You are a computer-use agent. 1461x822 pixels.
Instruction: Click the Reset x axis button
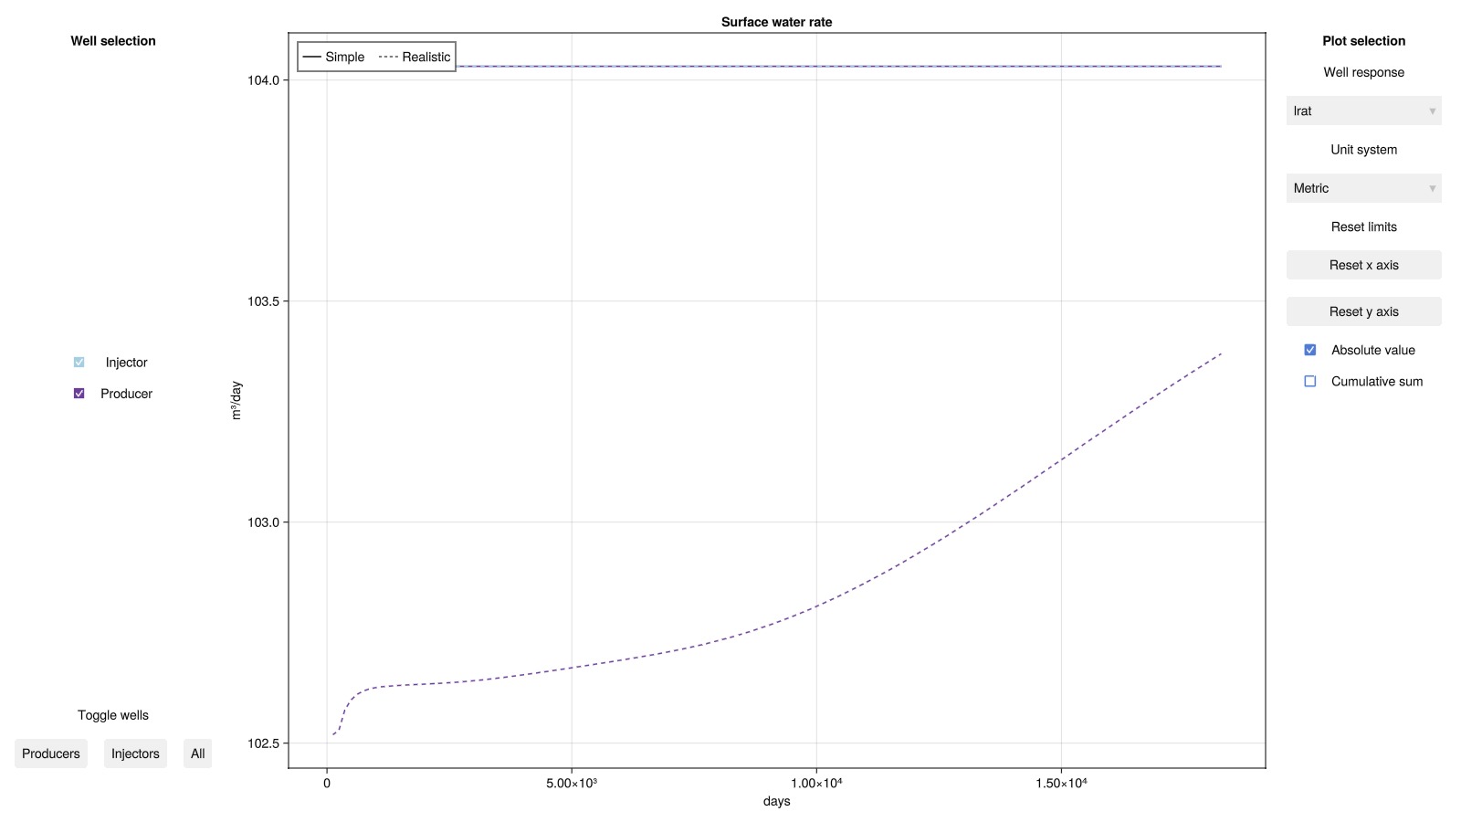point(1363,265)
